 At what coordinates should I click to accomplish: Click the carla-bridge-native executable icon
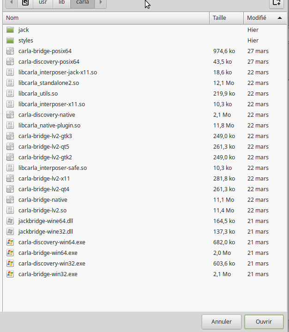(10, 200)
